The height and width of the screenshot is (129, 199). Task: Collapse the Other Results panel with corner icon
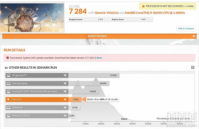(x=193, y=68)
